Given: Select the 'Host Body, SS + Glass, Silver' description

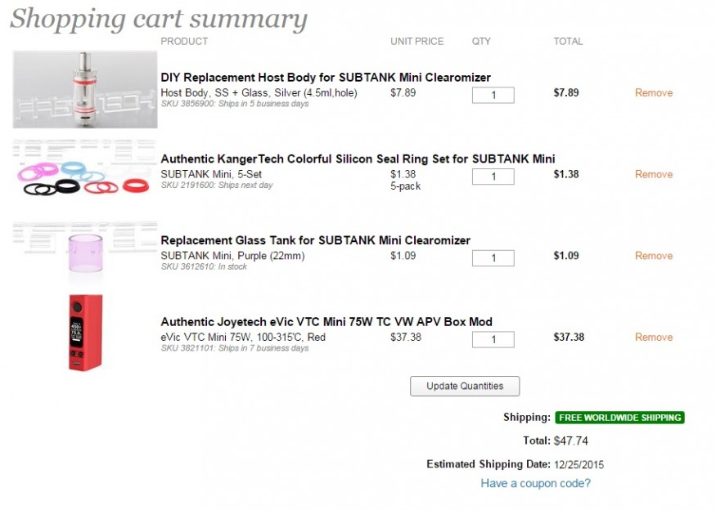Looking at the screenshot, I should 259,93.
